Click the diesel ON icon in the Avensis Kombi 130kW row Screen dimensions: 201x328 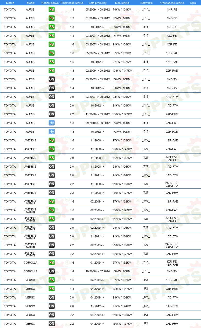pos(52,254)
